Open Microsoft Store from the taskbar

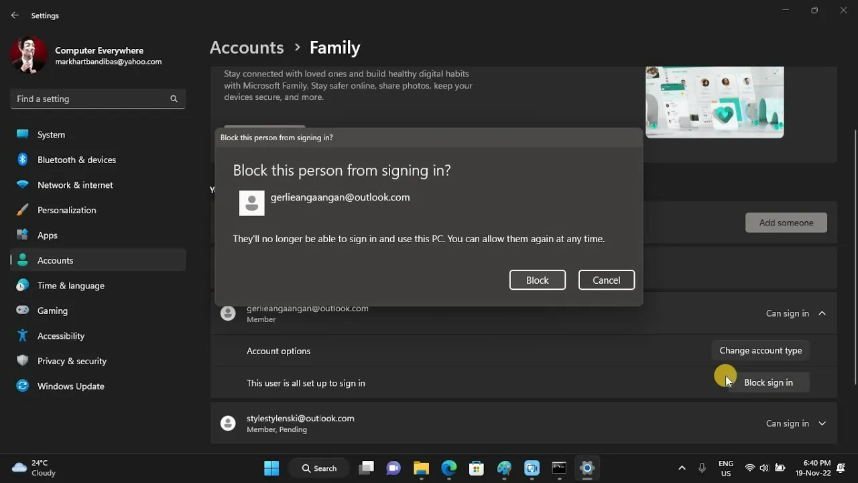[477, 468]
